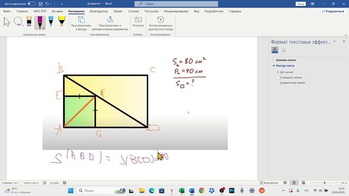Viewport: 349px width, 196px height.
Task: Open Google Chrome from the taskbar
Action: click(202, 191)
